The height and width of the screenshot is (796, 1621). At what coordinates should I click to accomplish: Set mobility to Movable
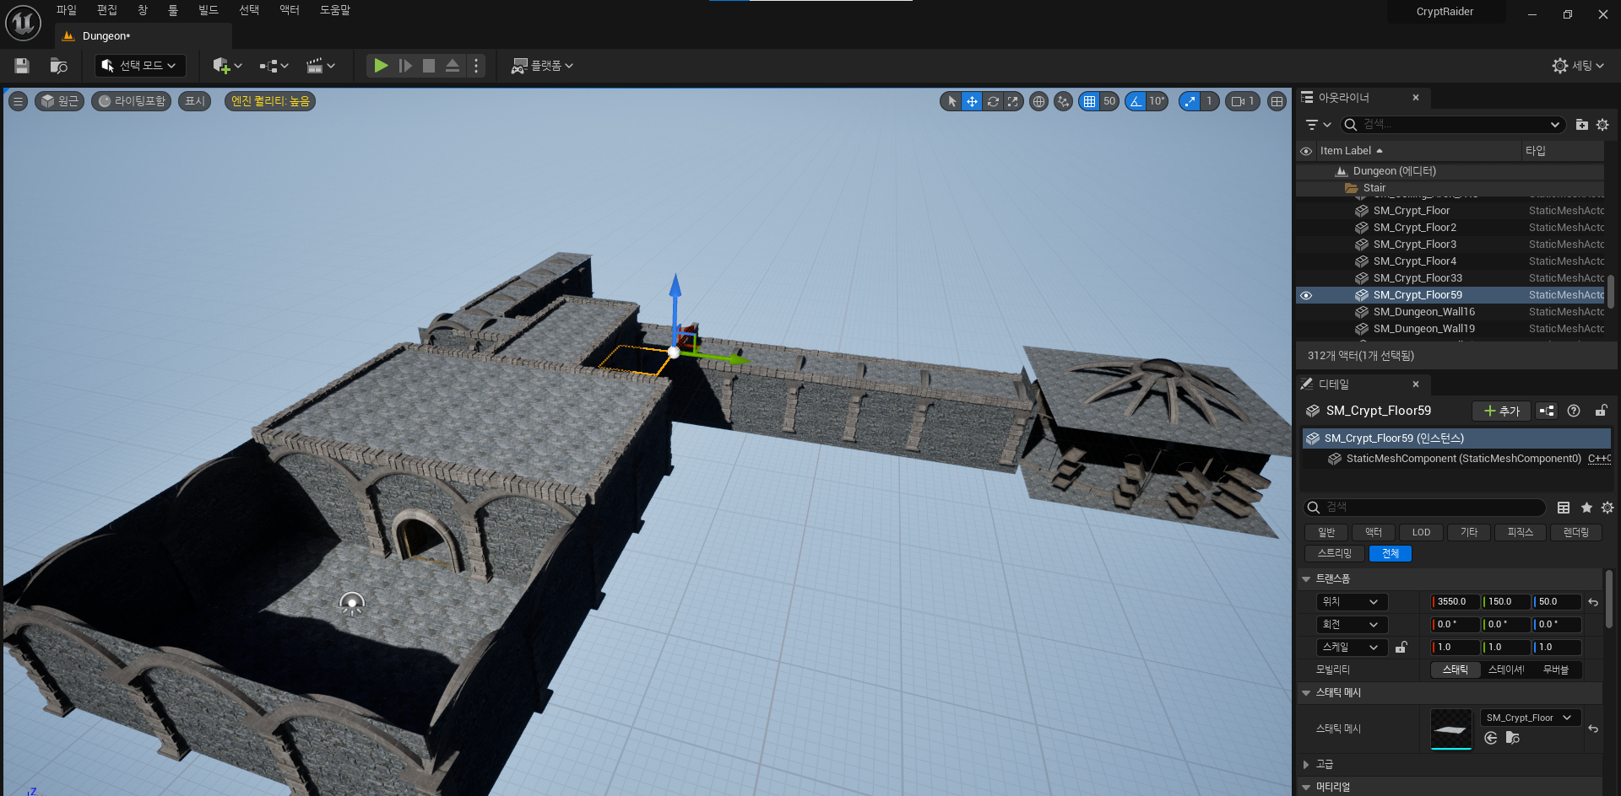point(1556,670)
